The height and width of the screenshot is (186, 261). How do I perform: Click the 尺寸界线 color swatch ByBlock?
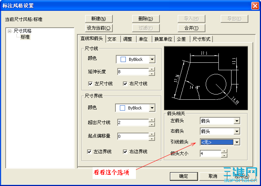(x=122, y=108)
